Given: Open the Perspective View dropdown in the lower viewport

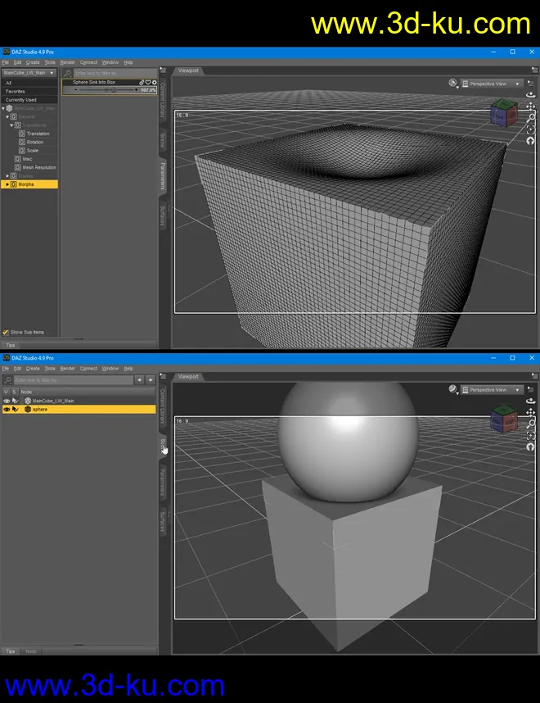Looking at the screenshot, I should tap(491, 390).
